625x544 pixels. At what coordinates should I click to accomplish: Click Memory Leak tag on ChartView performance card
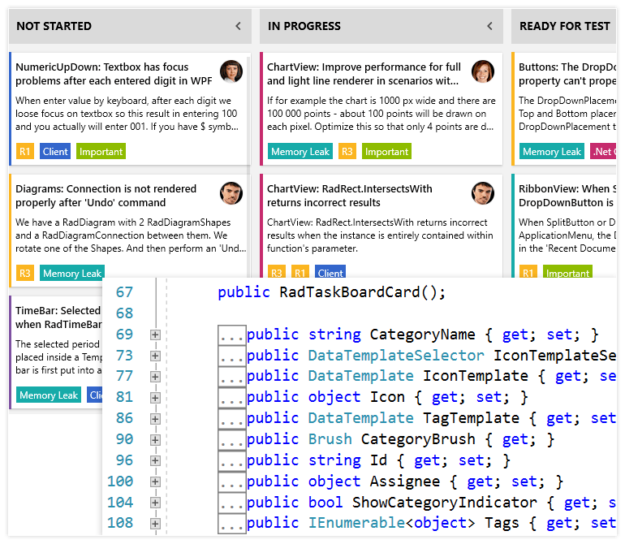point(300,152)
